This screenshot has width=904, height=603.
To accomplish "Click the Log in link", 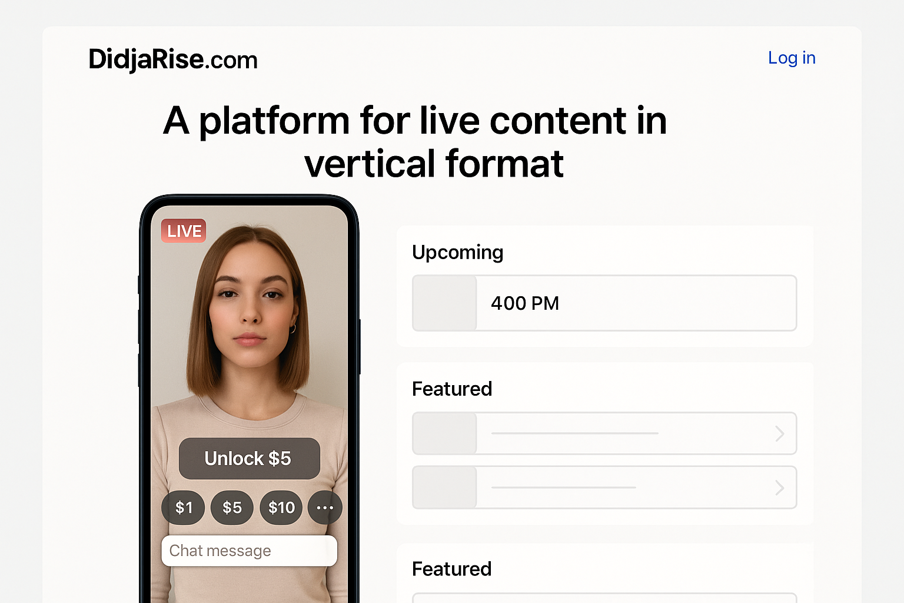I will coord(792,58).
